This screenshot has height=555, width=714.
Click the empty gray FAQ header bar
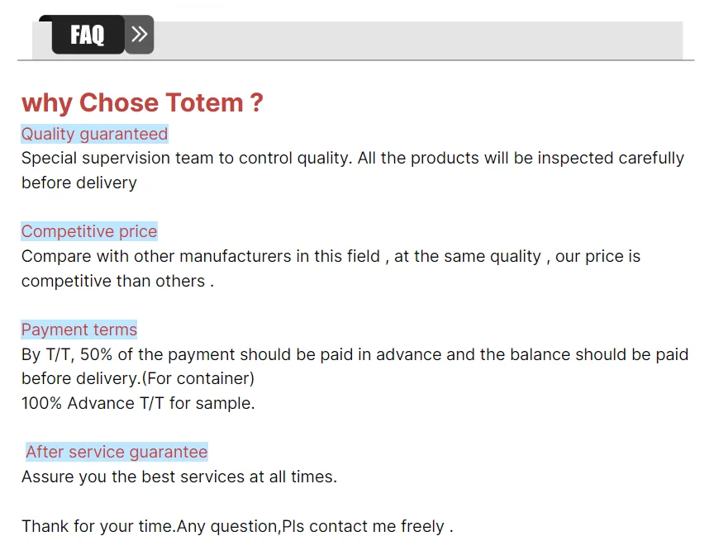tap(413, 39)
